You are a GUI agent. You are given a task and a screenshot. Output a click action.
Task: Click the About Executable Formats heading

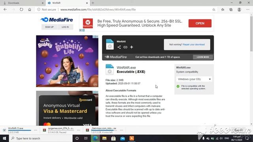[x=121, y=90]
